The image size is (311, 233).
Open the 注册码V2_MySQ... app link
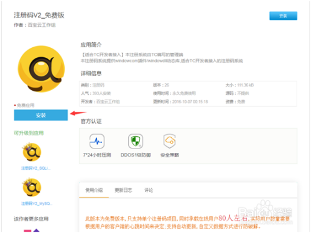37,204
